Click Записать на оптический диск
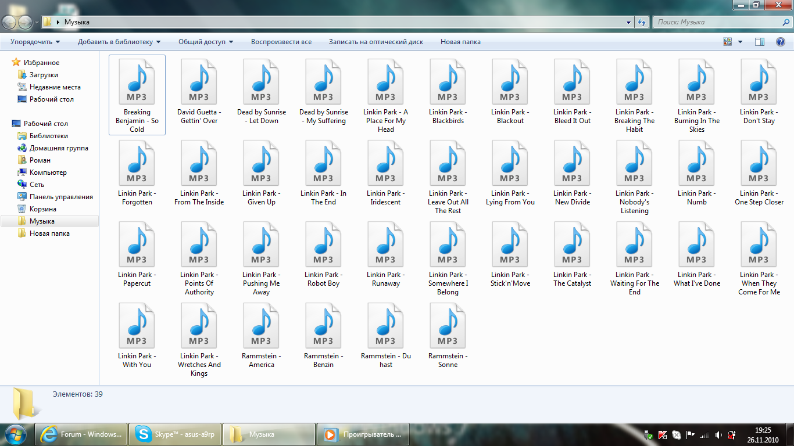This screenshot has height=446, width=794. (376, 42)
